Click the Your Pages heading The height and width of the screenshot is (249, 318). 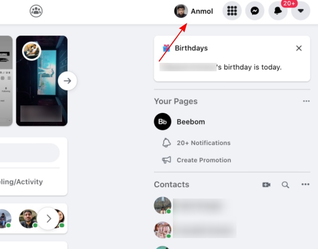(175, 101)
